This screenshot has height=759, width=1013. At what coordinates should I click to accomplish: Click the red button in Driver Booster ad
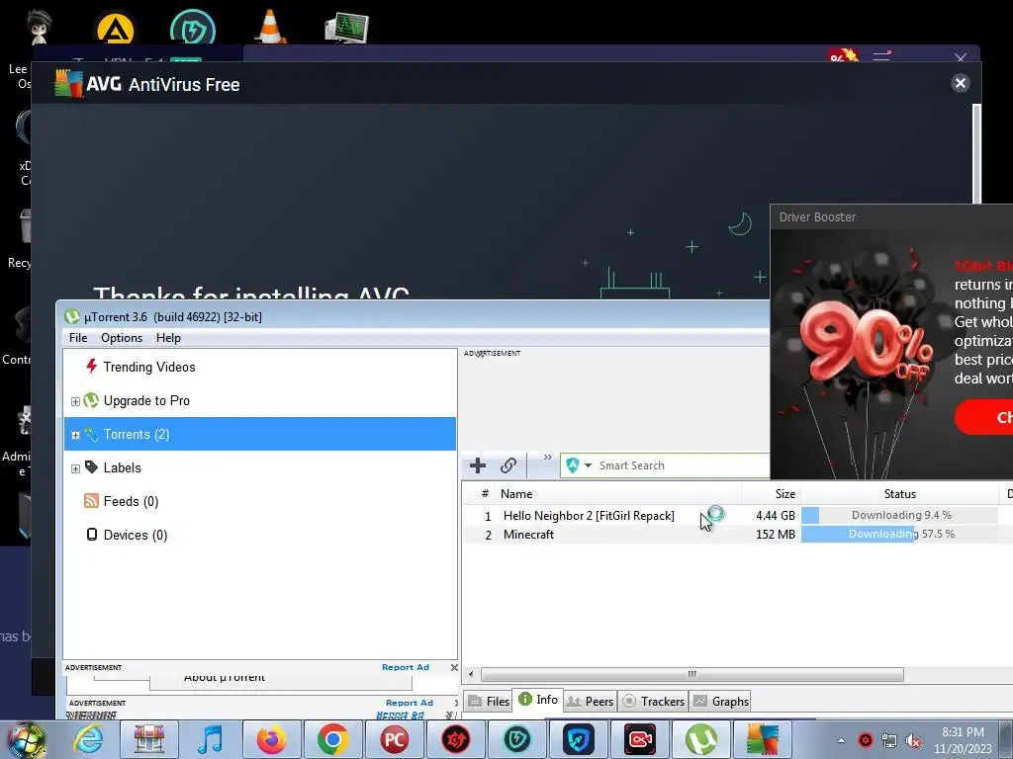[x=984, y=417]
